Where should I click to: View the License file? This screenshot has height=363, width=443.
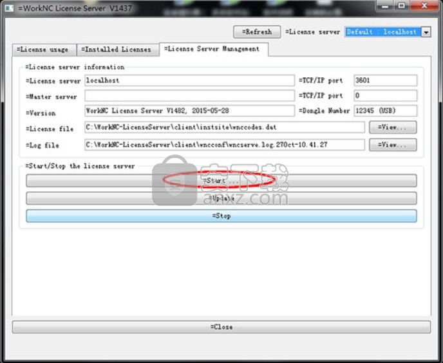tap(393, 127)
